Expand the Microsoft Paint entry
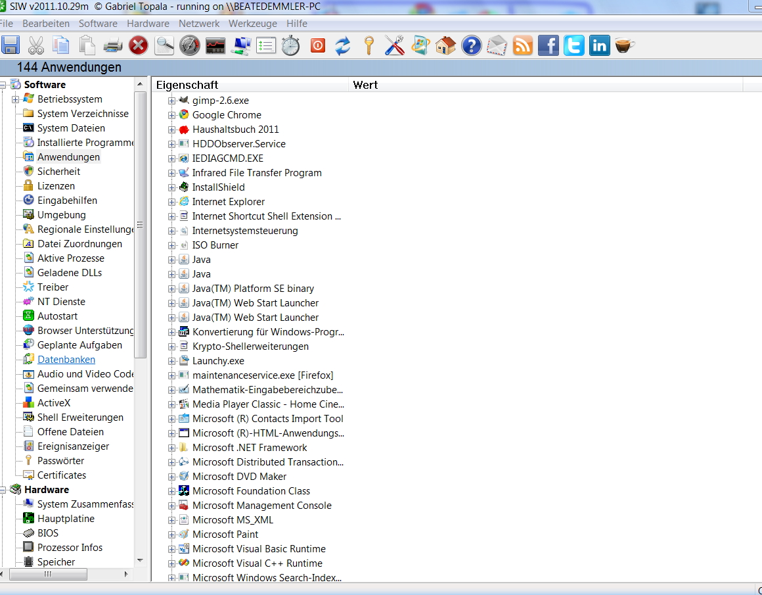 coord(171,535)
